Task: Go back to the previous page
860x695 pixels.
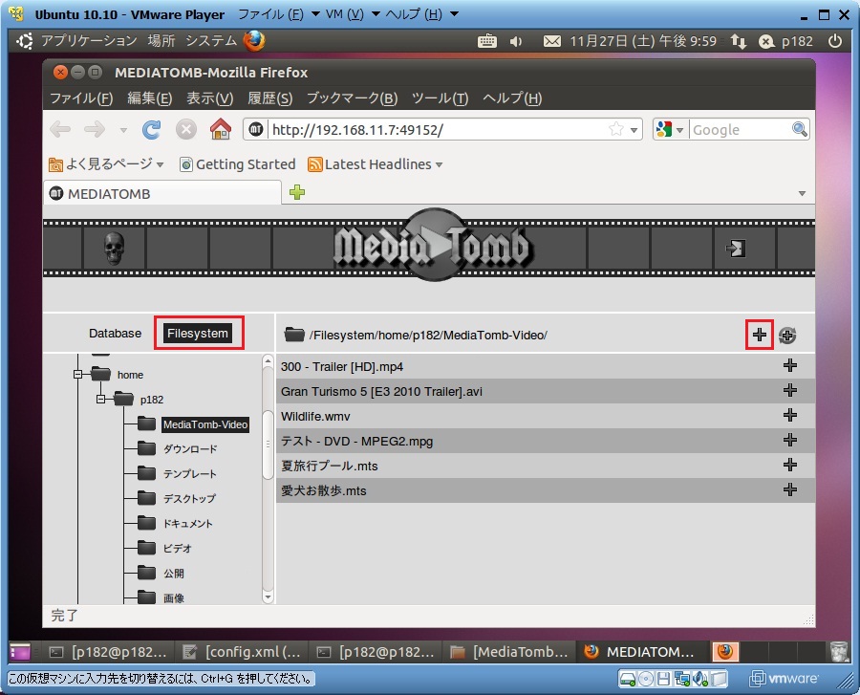Action: click(60, 130)
